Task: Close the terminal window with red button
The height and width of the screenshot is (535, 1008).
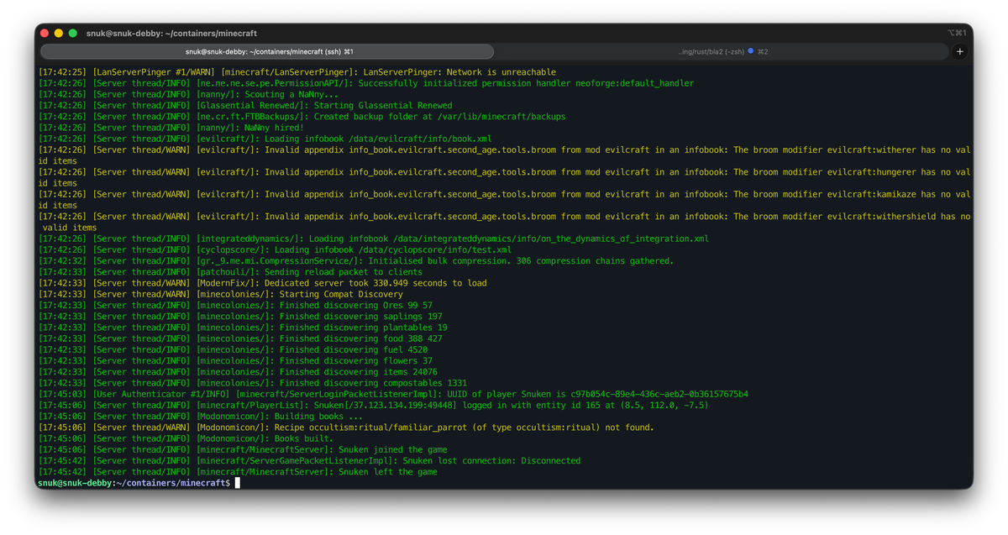Action: pyautogui.click(x=45, y=33)
